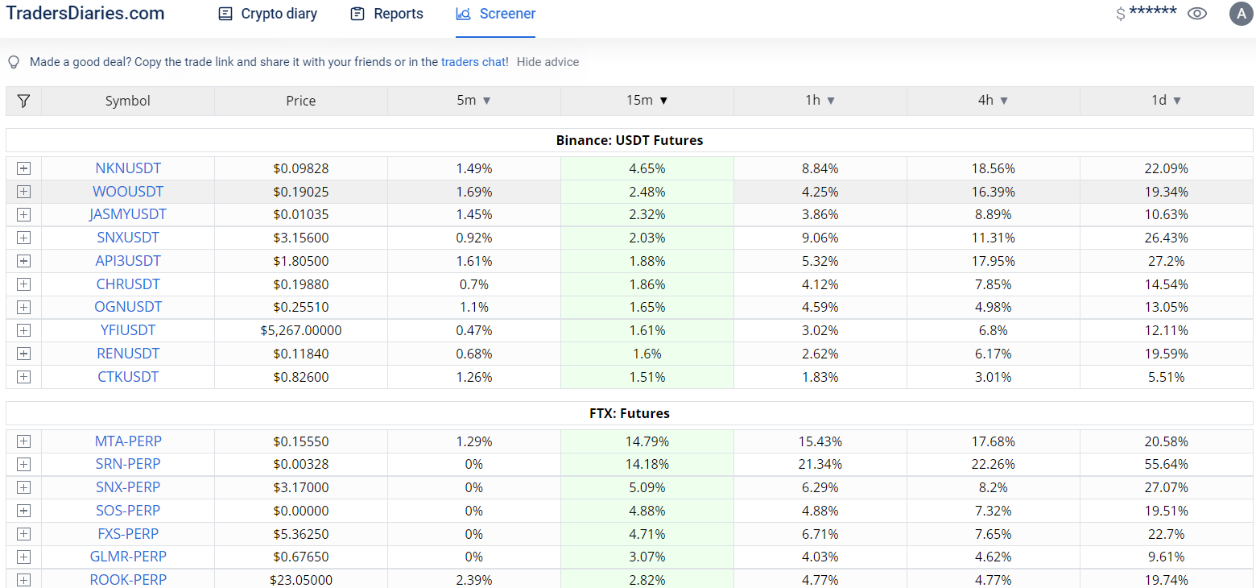Sort by the 1h column
This screenshot has width=1256, height=588.
pos(820,101)
